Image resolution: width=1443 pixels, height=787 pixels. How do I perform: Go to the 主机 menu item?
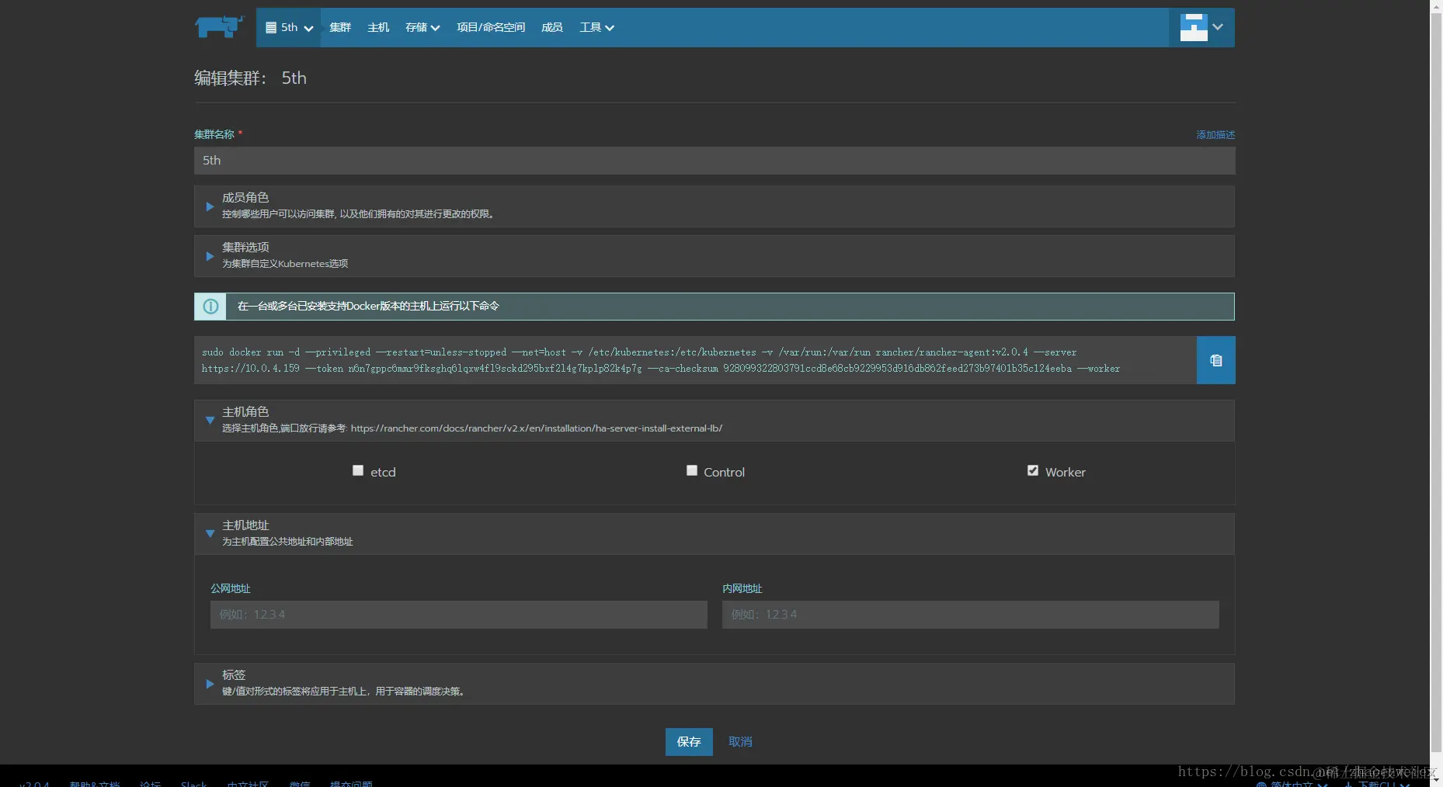click(378, 27)
